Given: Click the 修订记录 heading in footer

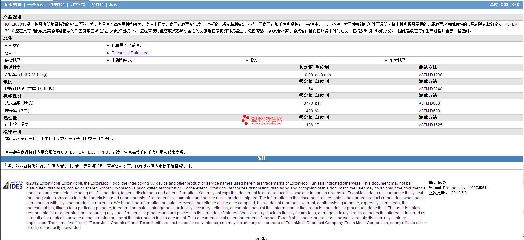Looking at the screenshot, I should click(437, 183).
